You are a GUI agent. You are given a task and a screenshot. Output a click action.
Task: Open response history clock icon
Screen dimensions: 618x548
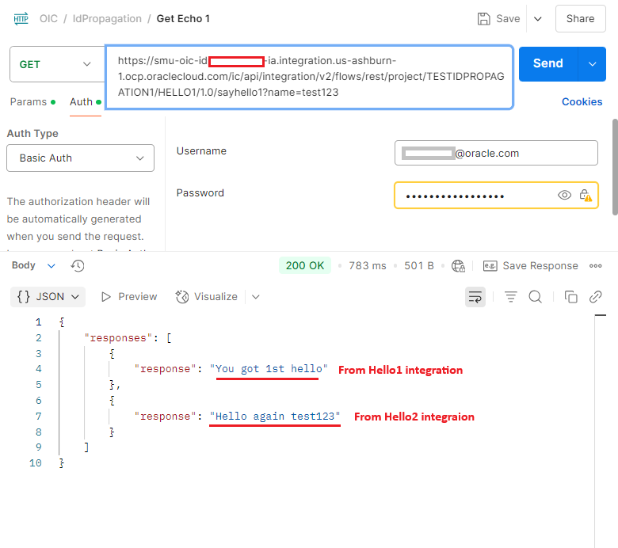coord(78,266)
